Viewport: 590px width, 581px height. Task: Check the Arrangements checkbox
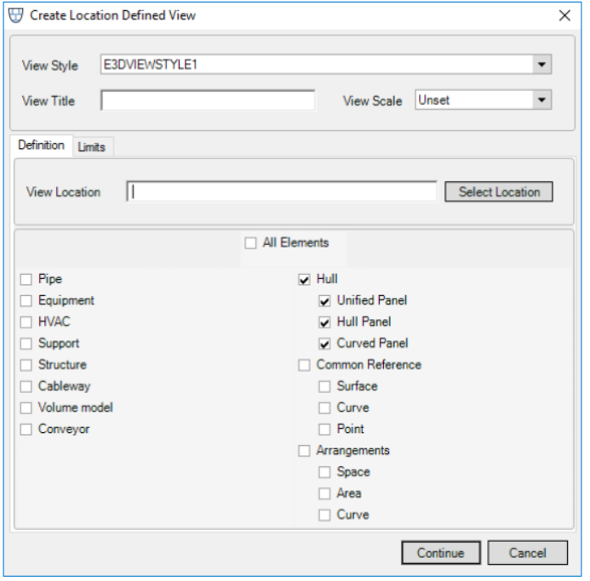pyautogui.click(x=304, y=451)
